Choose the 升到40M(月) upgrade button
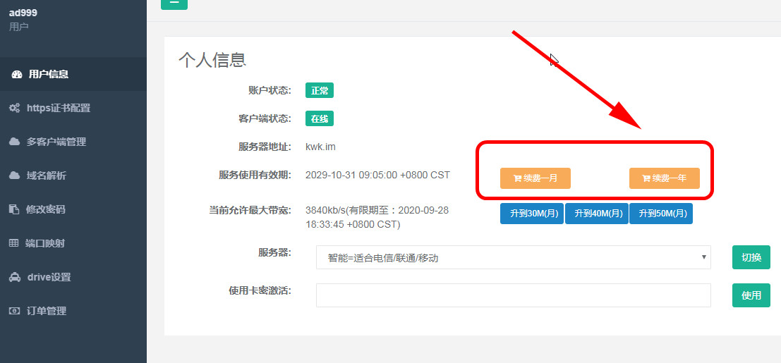The height and width of the screenshot is (363, 781). (596, 214)
